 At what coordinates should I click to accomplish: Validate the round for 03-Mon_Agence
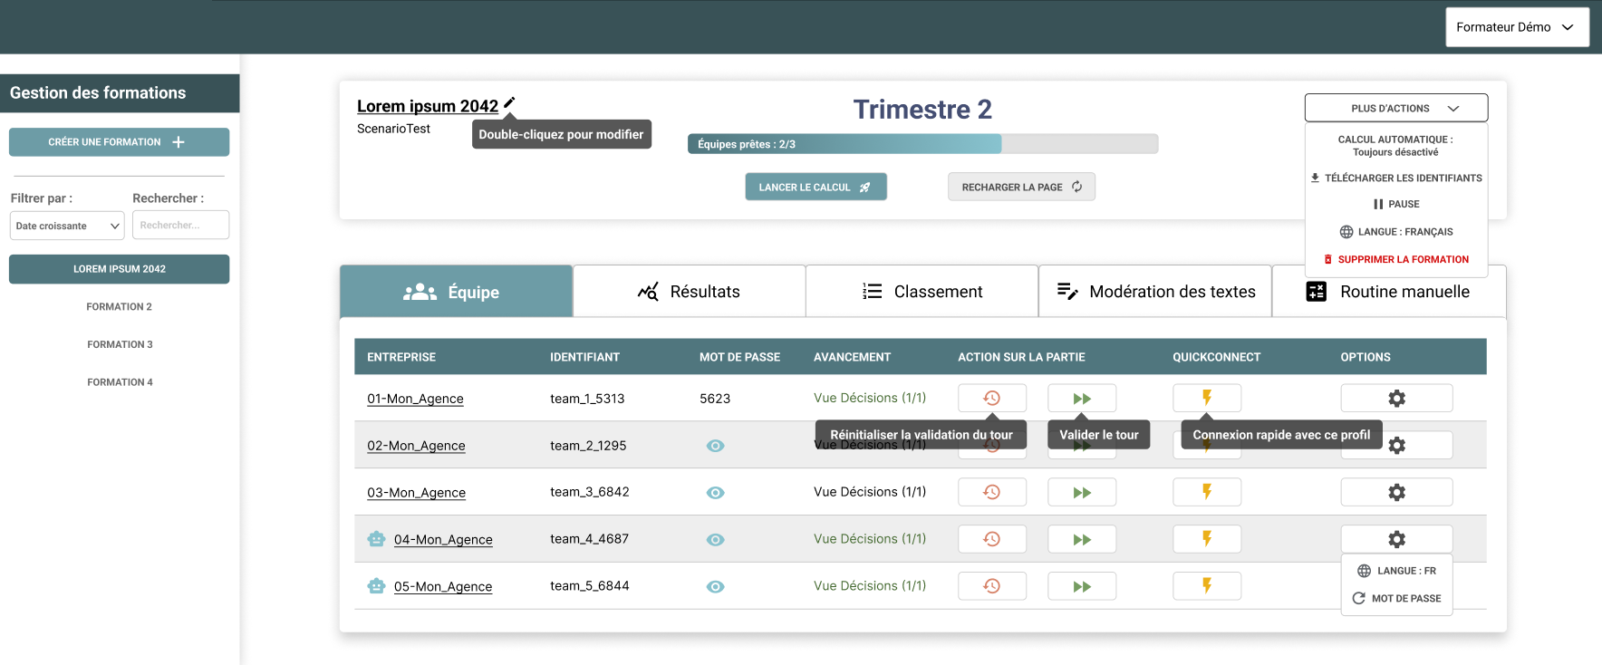(1082, 492)
